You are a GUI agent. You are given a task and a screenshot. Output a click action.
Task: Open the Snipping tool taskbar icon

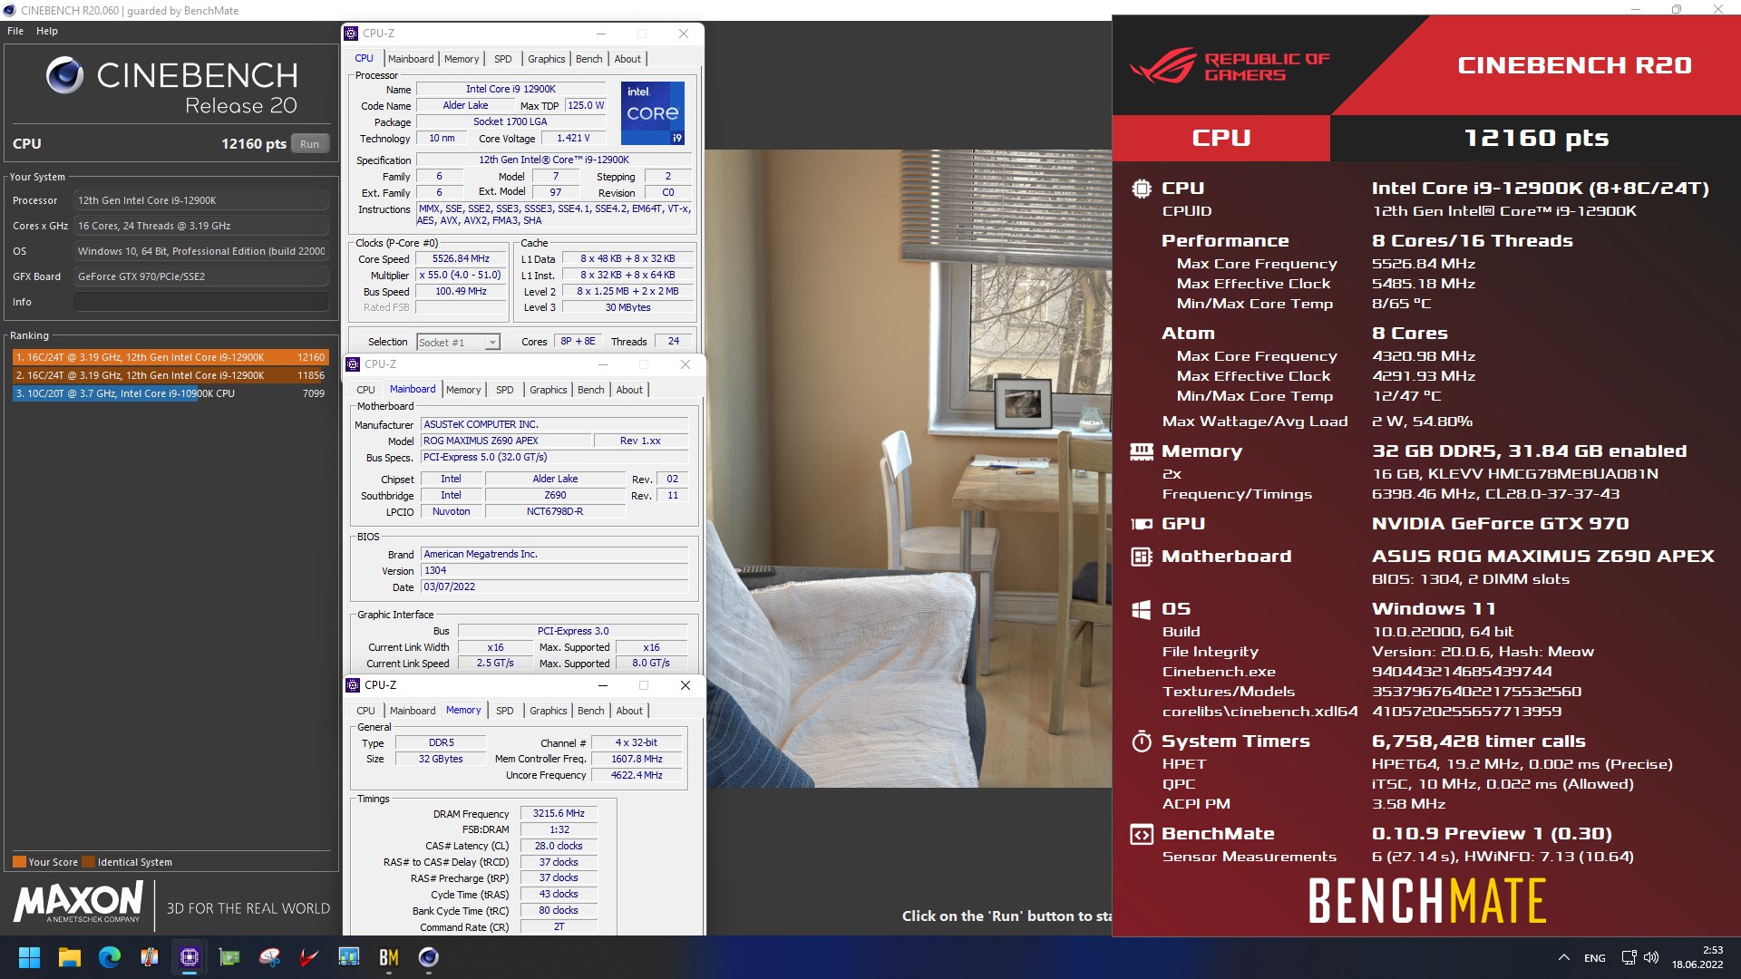click(268, 957)
